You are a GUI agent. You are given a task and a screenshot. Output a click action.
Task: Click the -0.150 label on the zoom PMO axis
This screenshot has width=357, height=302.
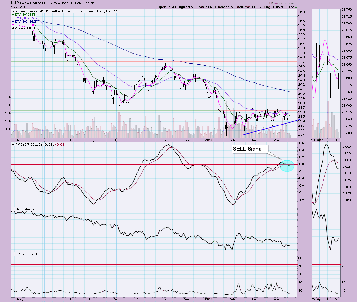(346, 200)
